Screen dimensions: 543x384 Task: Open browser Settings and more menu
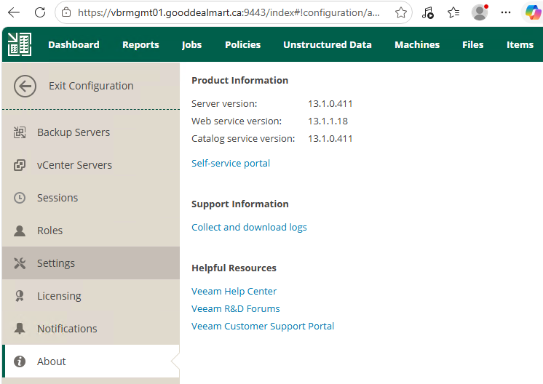(x=506, y=13)
